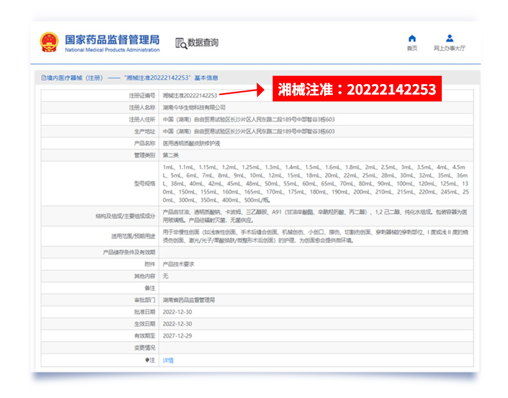The height and width of the screenshot is (398, 508).
Task: Go to 首页 text label
Action: pos(412,49)
